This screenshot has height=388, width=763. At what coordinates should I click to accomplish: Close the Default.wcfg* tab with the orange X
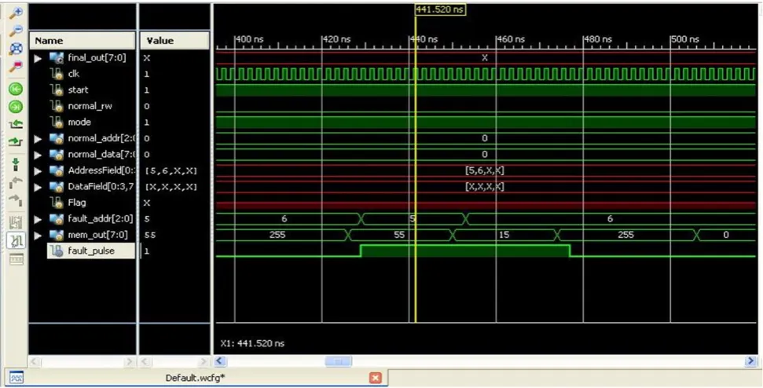click(375, 378)
